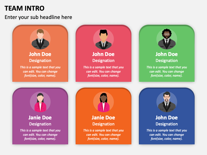Click the sample text paragraph in the salmon-orange card

(40, 71)
